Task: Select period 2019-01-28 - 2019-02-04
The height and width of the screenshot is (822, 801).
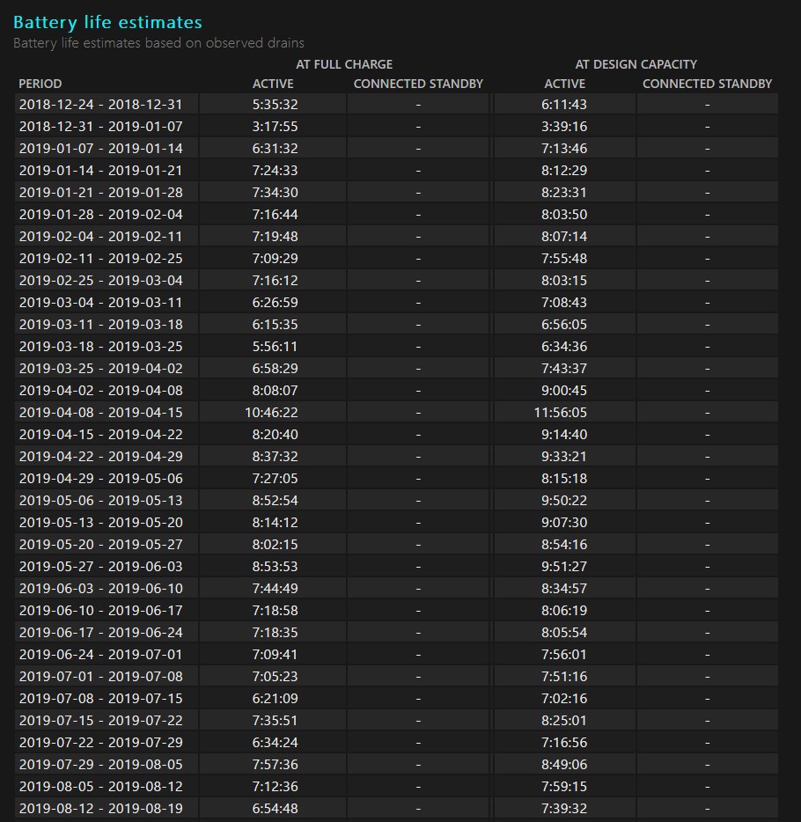Action: 100,215
